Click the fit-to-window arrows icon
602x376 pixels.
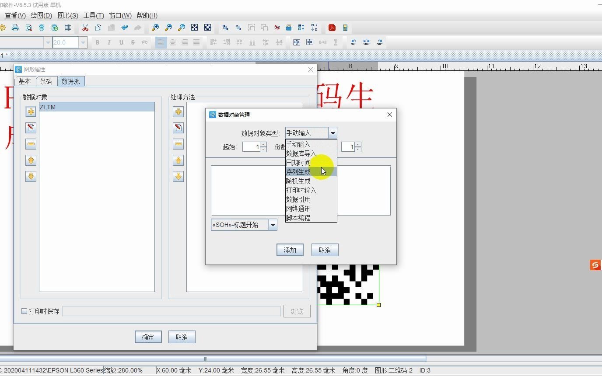(195, 28)
